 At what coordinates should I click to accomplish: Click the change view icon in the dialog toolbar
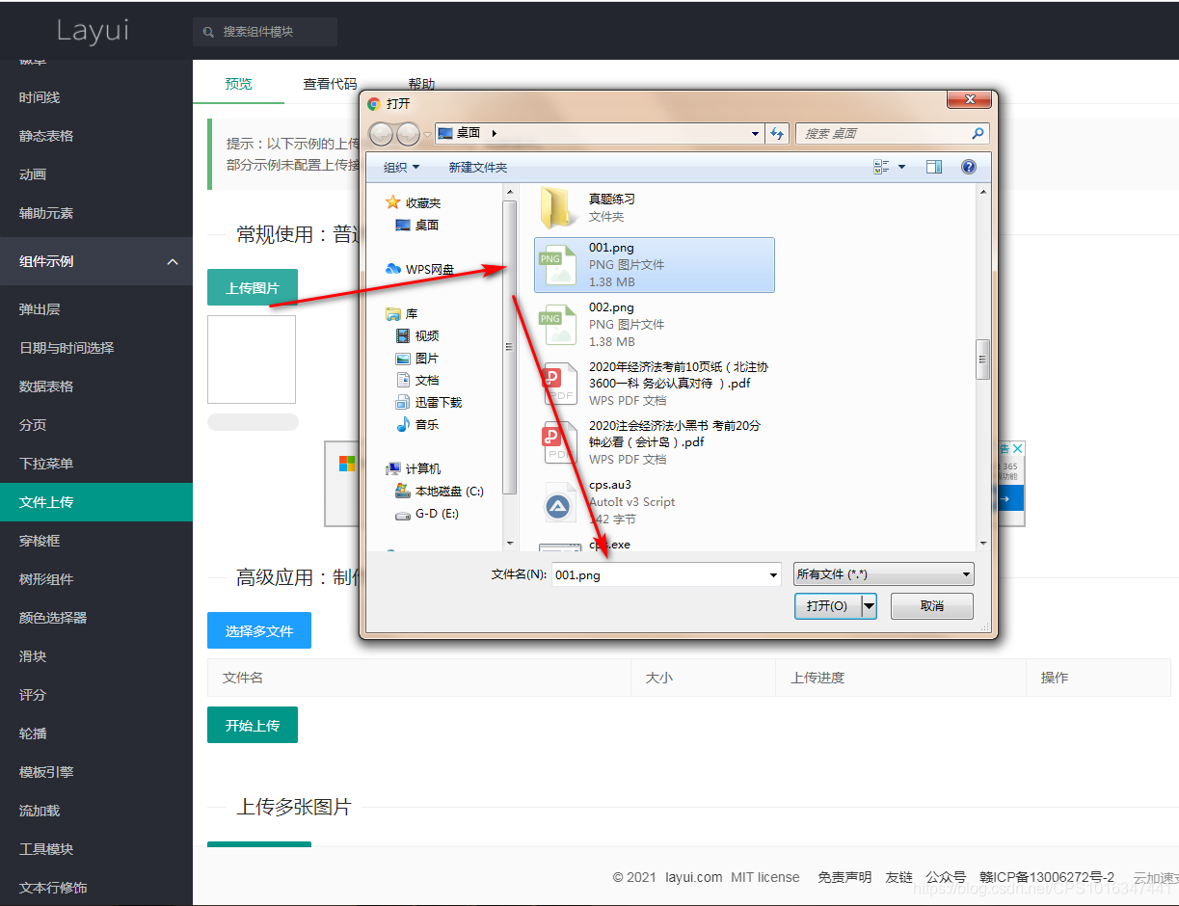coord(881,167)
